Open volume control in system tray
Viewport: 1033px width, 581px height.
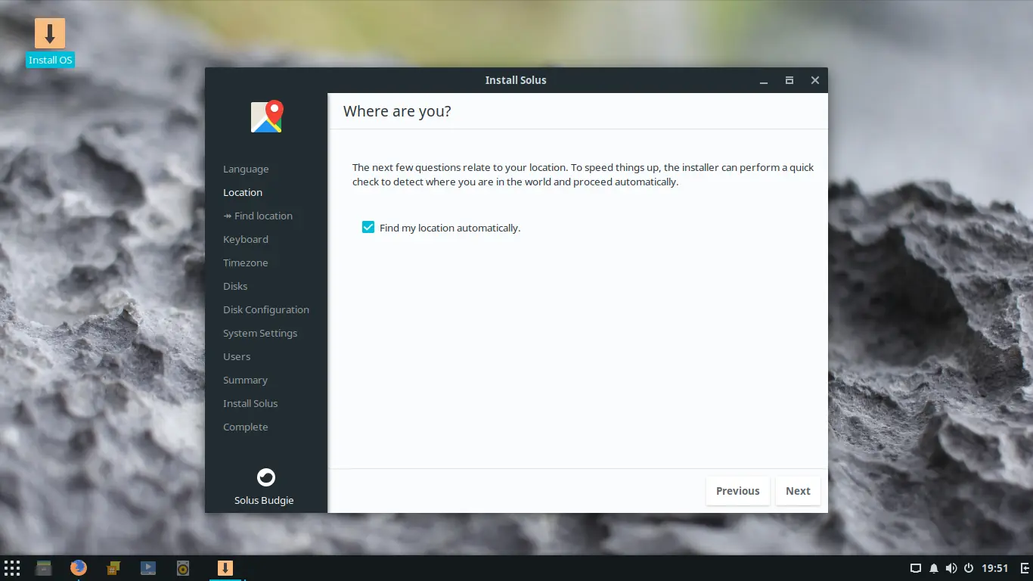(x=951, y=568)
